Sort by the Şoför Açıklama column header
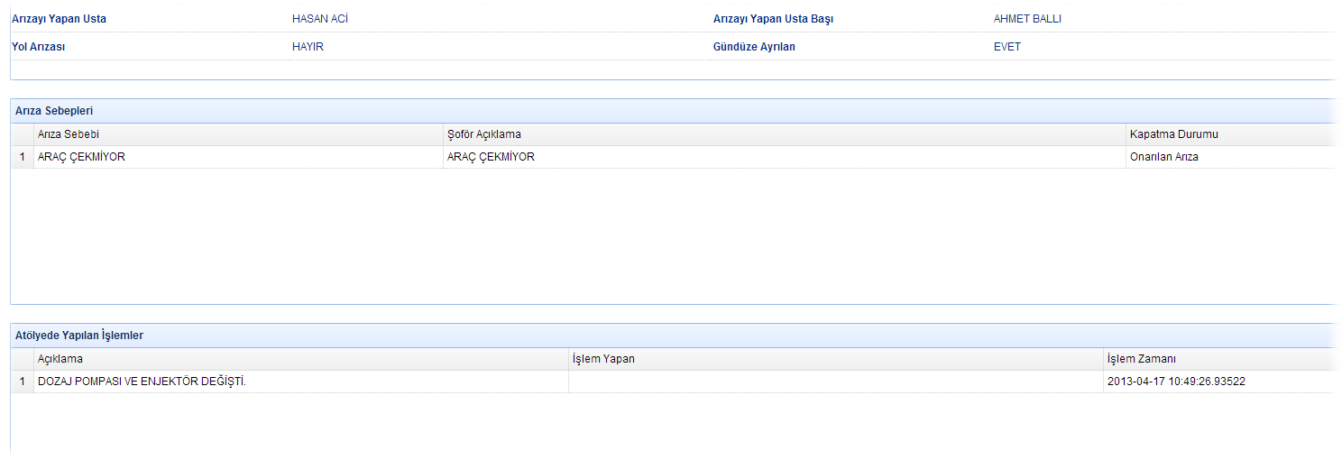1342x460 pixels. pos(484,134)
